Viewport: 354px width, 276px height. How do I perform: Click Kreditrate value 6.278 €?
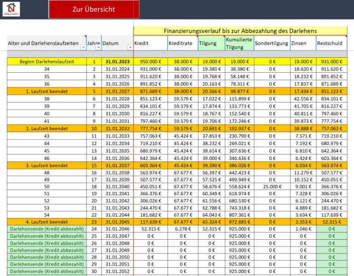point(183,229)
